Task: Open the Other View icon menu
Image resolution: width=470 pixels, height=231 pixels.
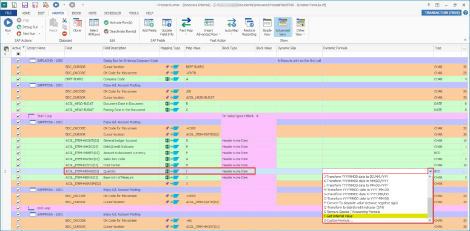Action: pyautogui.click(x=300, y=23)
